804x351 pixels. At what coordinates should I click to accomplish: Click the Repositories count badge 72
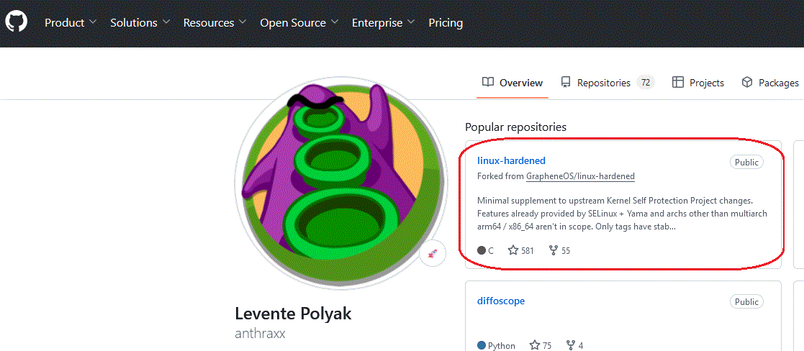pos(646,83)
